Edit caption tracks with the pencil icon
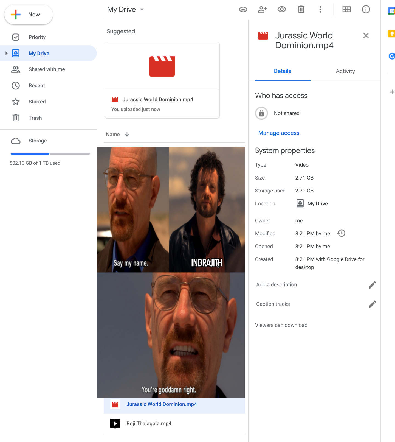Image resolution: width=395 pixels, height=442 pixels. tap(372, 304)
